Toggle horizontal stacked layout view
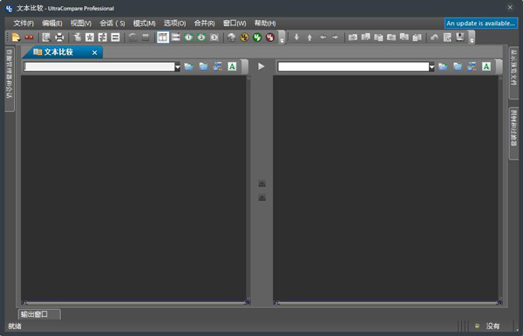The image size is (523, 336). [176, 37]
